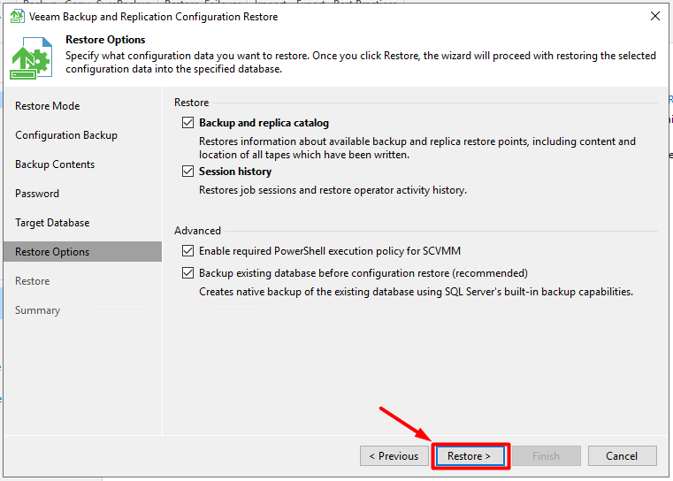The height and width of the screenshot is (481, 673).
Task: Toggle the Session history checkbox
Action: click(188, 172)
